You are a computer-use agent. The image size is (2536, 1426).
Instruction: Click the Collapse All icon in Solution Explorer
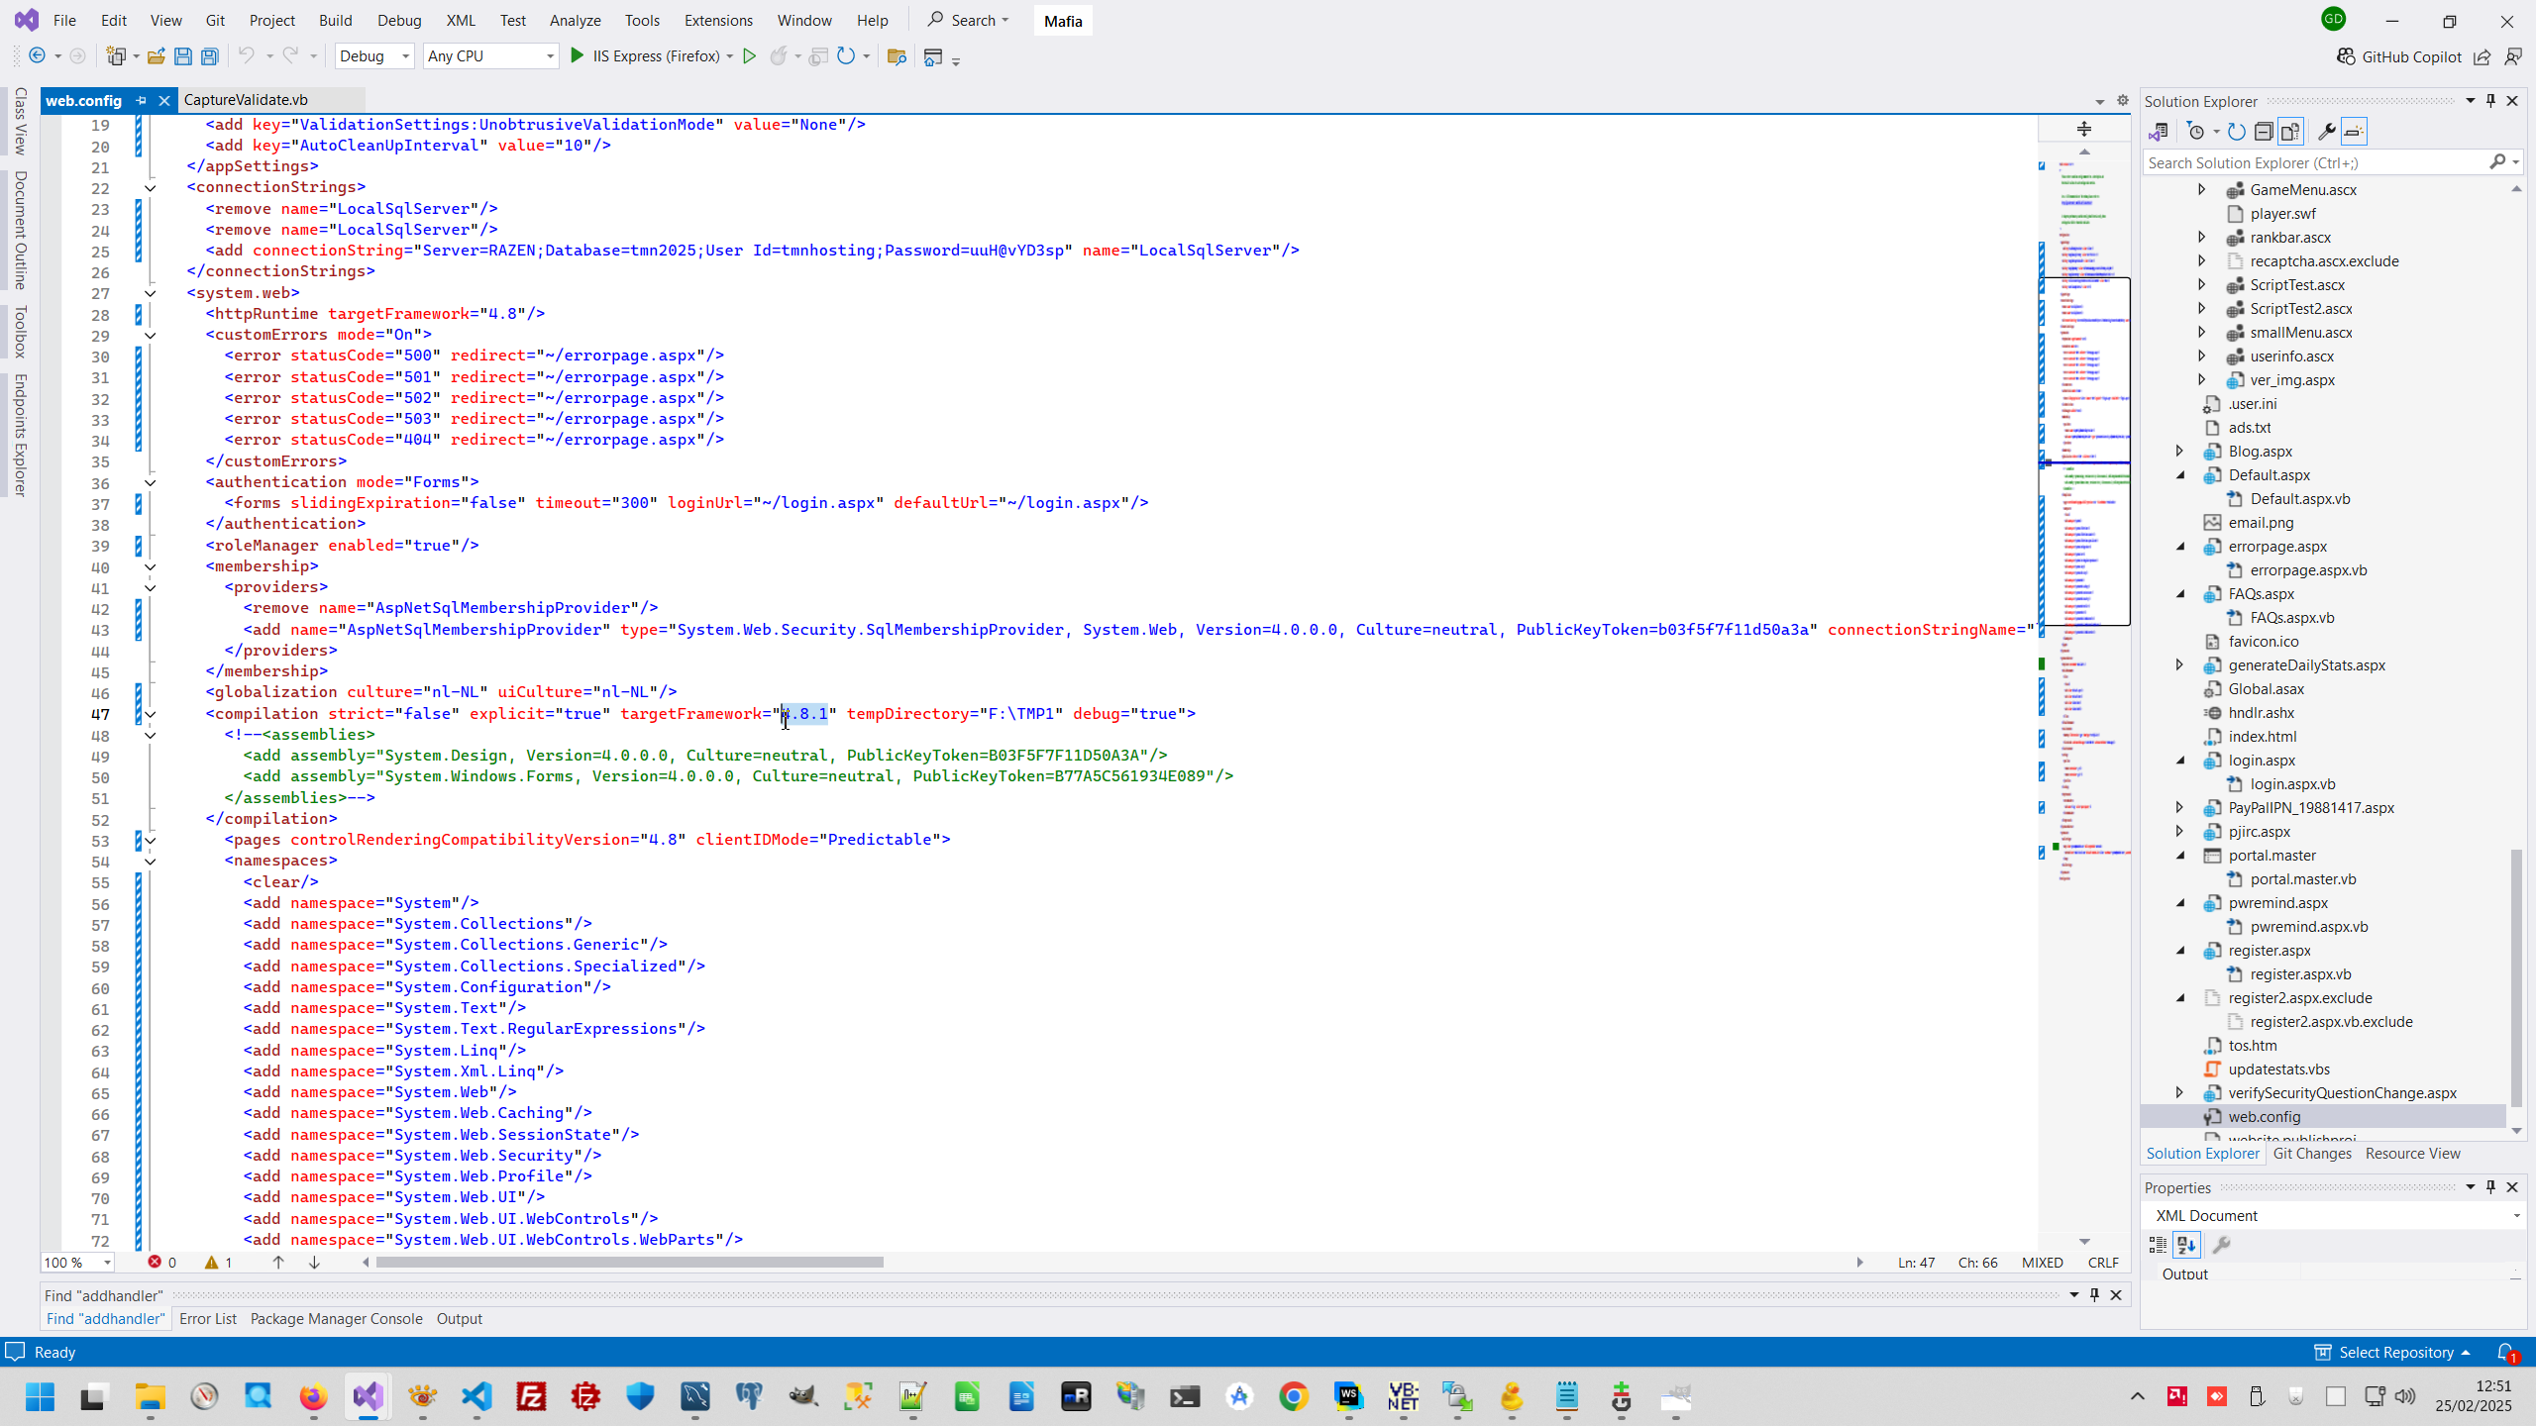point(2264,132)
